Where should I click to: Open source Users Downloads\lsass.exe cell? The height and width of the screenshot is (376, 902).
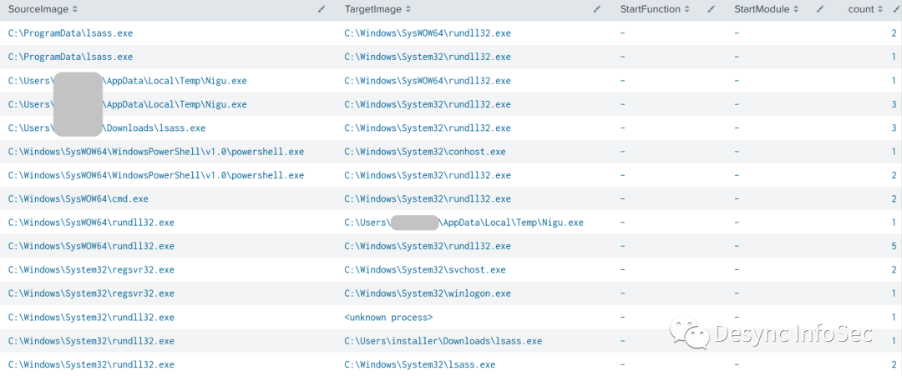point(106,128)
